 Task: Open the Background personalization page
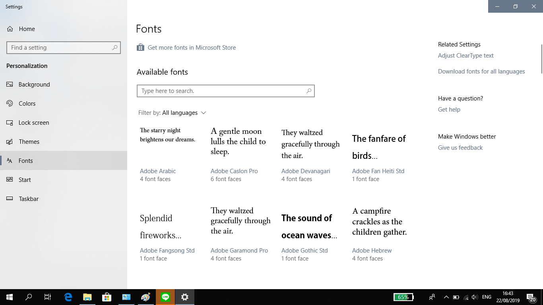(x=34, y=85)
